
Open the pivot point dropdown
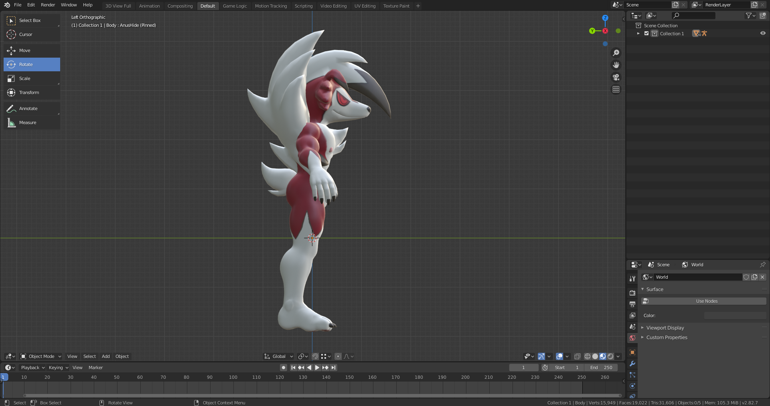point(303,356)
